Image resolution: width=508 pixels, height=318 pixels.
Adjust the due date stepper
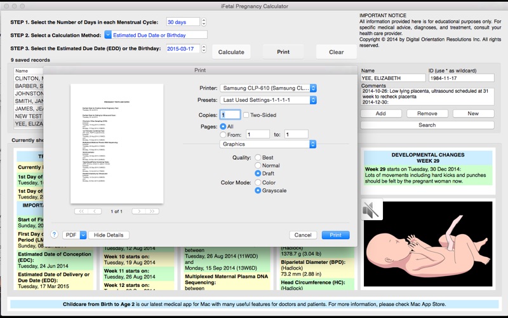tap(204, 49)
